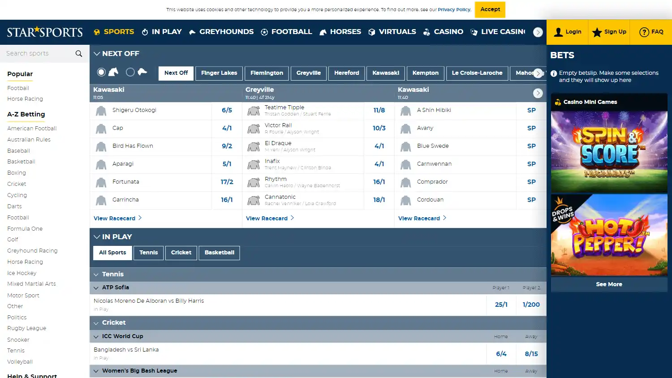Open the Hot Pepper game thumbnail
Image resolution: width=672 pixels, height=378 pixels.
609,235
